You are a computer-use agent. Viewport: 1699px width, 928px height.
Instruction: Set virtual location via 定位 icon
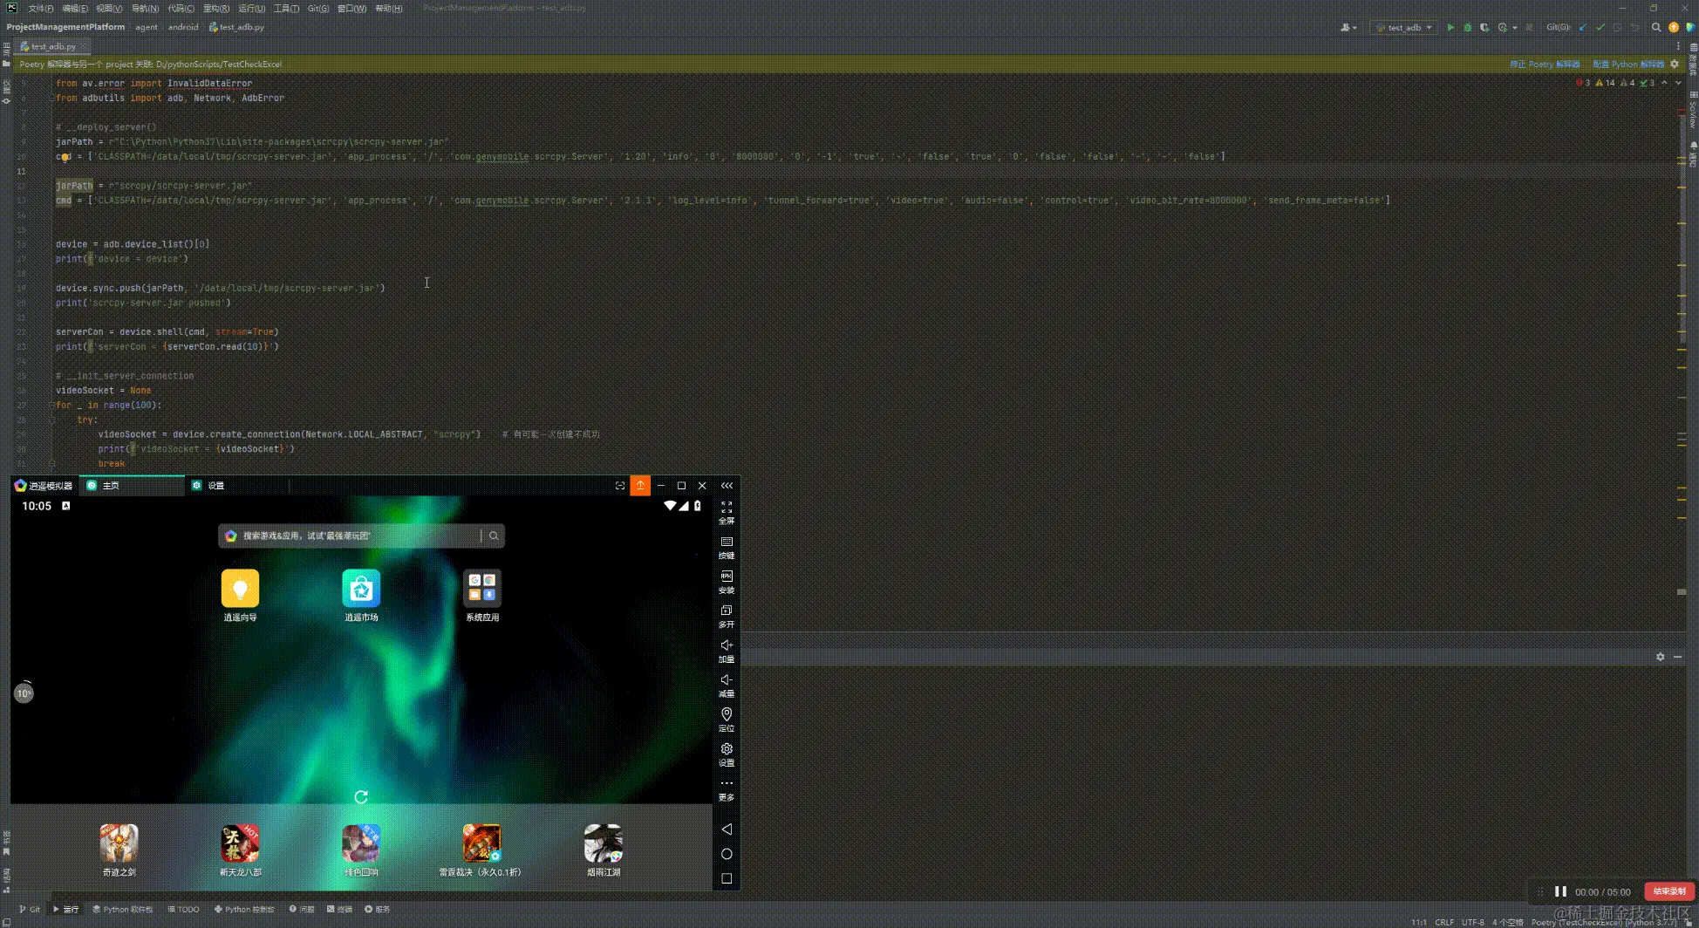point(727,720)
